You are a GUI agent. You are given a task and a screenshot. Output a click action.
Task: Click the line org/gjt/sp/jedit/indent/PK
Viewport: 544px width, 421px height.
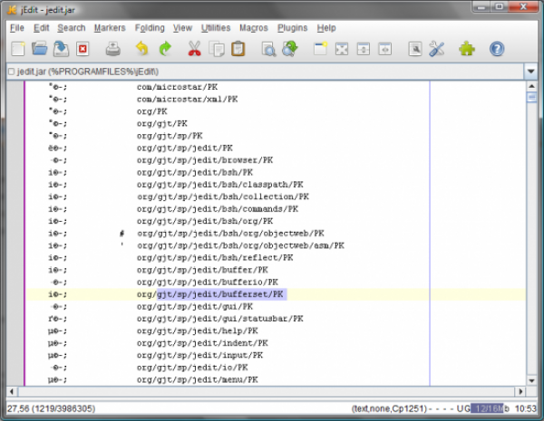click(202, 343)
